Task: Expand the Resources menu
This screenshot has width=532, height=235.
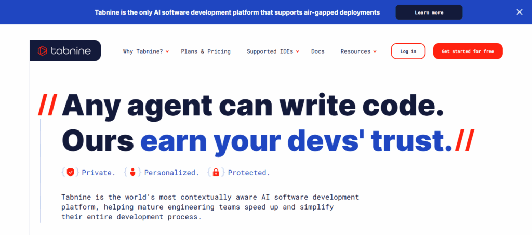Action: (x=358, y=51)
